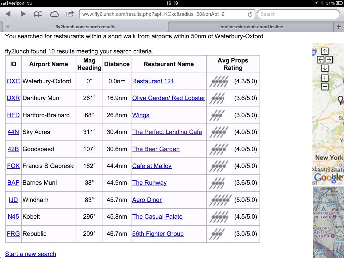The height and width of the screenshot is (258, 344).
Task: Open the FOK airport link
Action: point(13,166)
